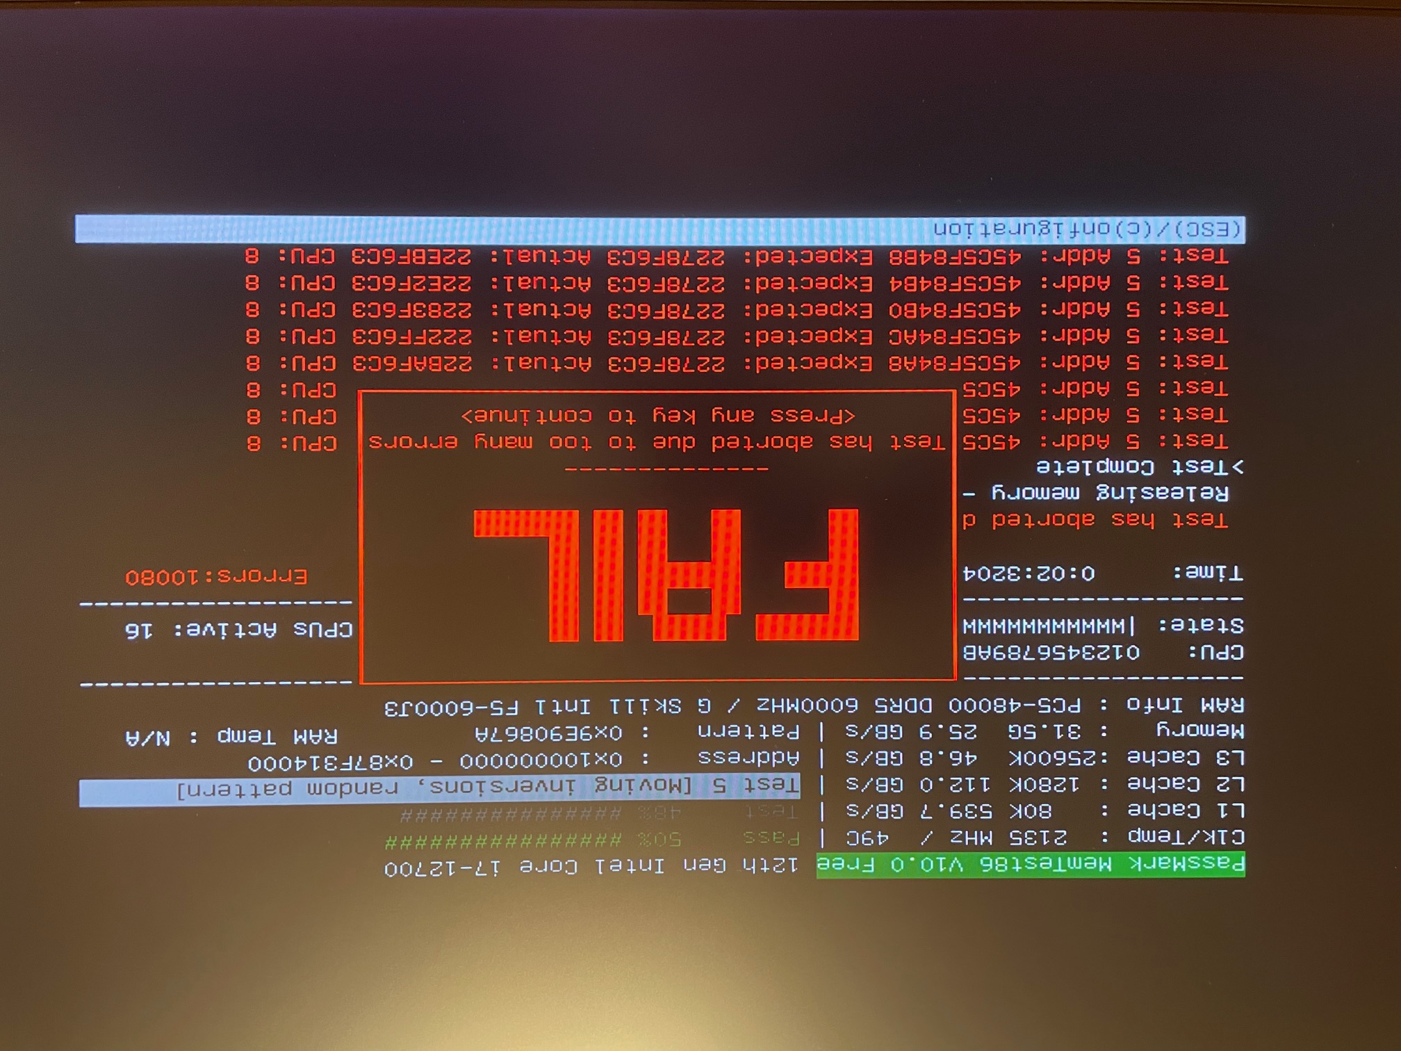Click the red Errors:10080 counter
This screenshot has height=1051, width=1401.
216,576
